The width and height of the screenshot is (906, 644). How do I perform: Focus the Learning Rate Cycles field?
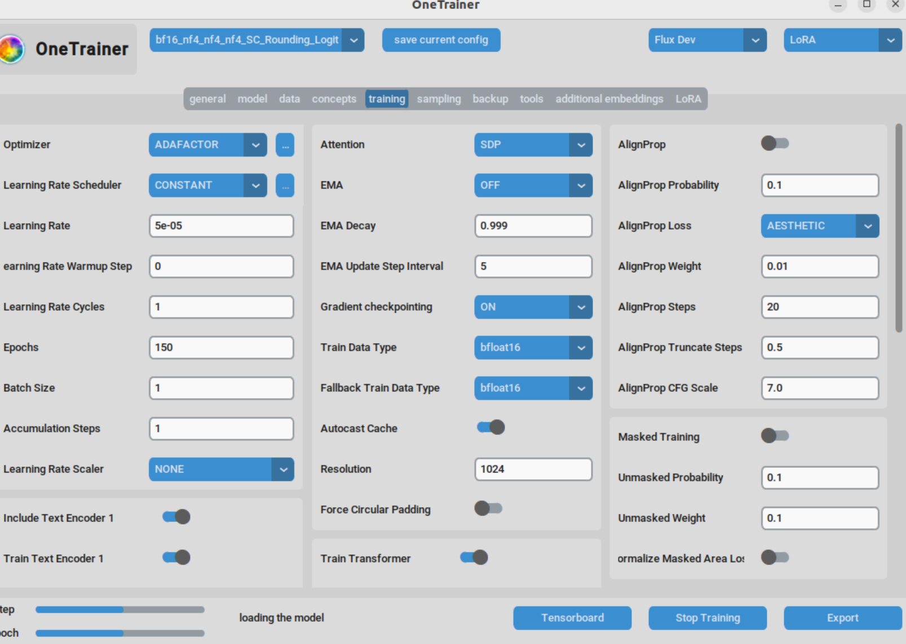pos(222,307)
